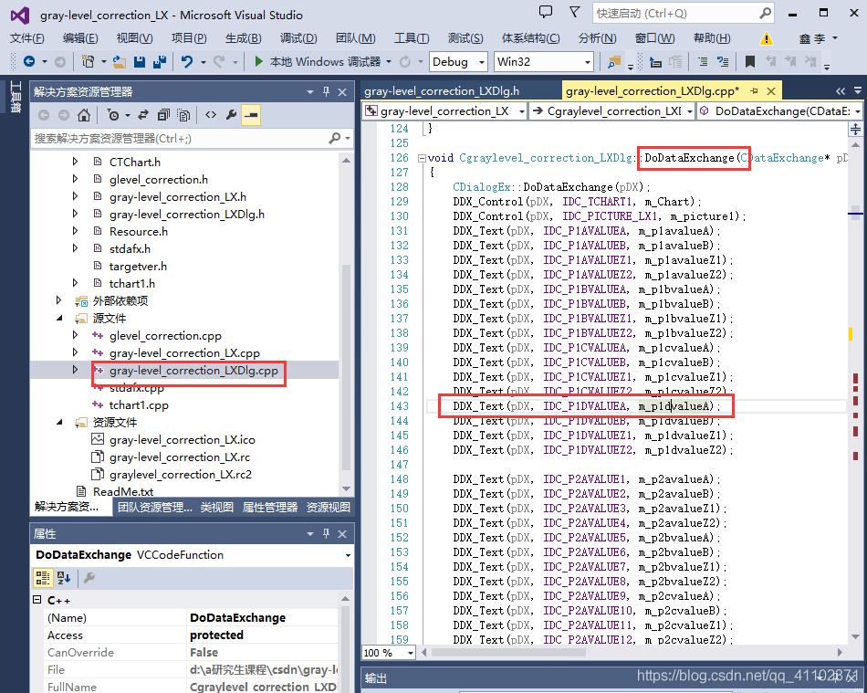Screen dimensions: 867x693
Task: Select ReadMe.txt in Solution Explorer
Action: (x=123, y=492)
